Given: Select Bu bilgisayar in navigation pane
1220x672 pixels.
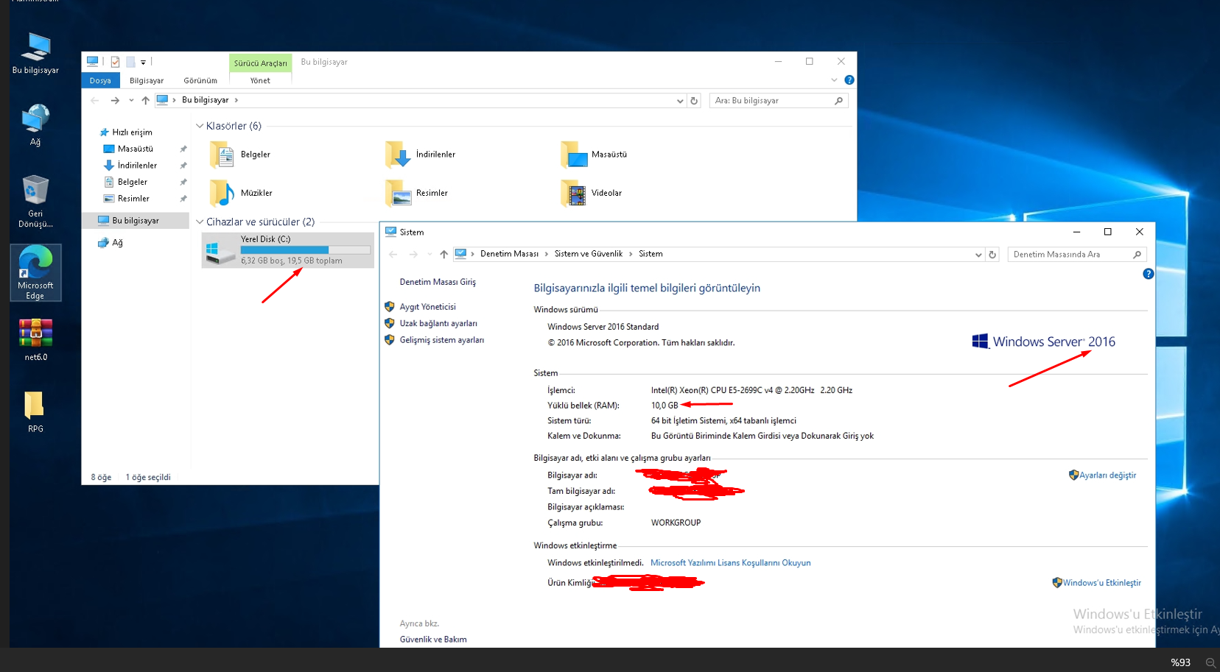Looking at the screenshot, I should click(x=136, y=221).
